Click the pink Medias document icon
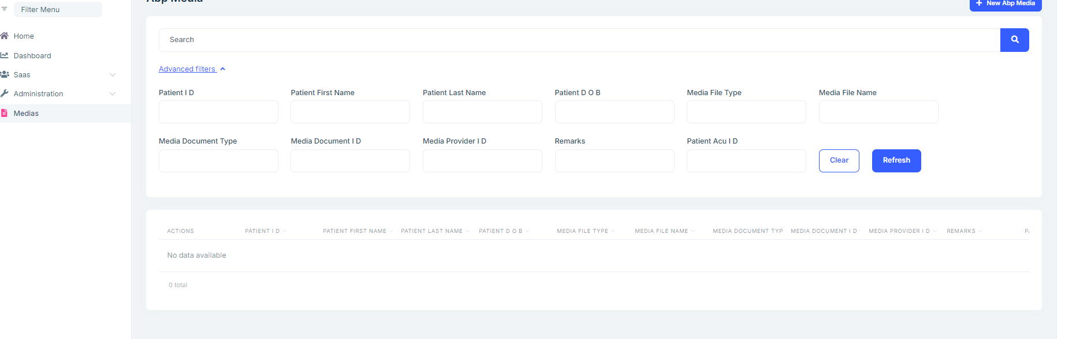 tap(5, 113)
